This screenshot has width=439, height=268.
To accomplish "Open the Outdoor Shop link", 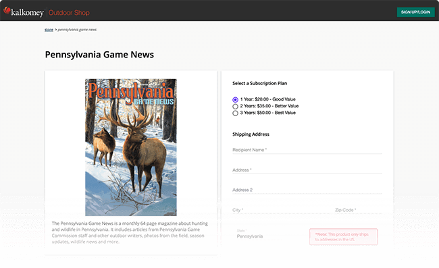I will tap(69, 13).
